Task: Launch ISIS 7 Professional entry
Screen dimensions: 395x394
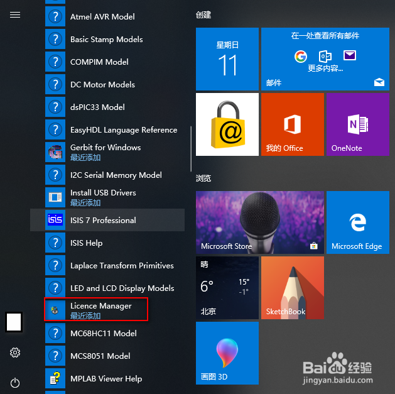Action: tap(107, 220)
